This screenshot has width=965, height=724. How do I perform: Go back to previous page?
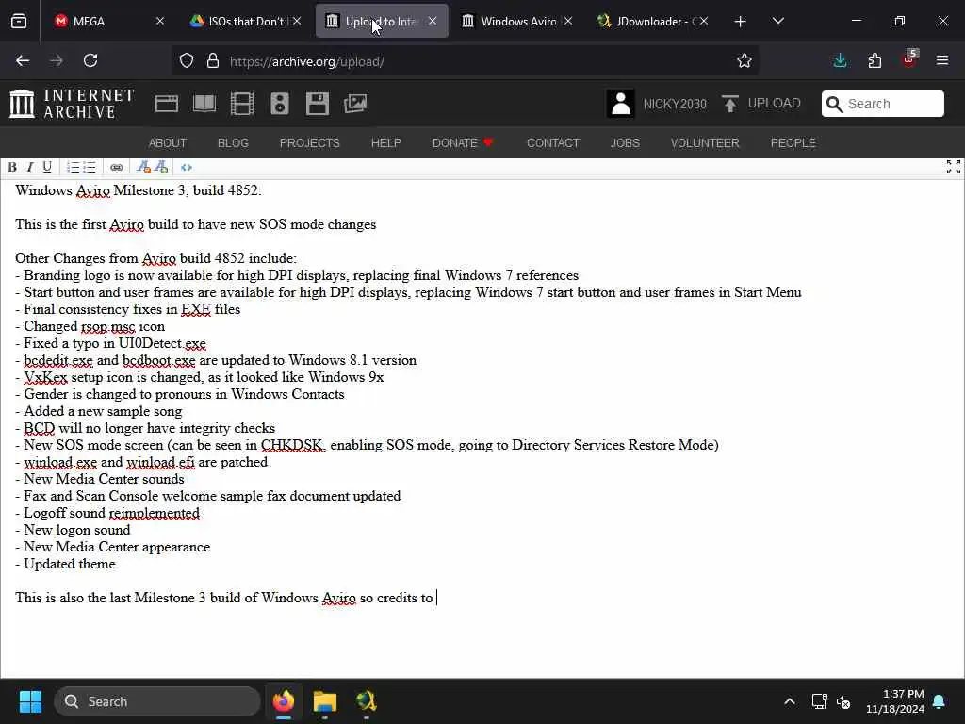23,60
